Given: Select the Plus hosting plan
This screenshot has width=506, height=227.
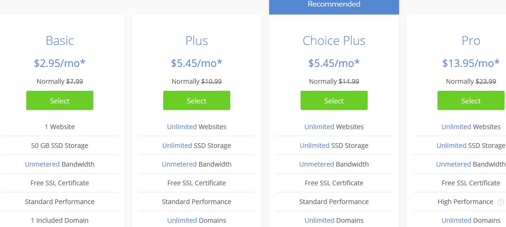Looking at the screenshot, I should (x=196, y=101).
